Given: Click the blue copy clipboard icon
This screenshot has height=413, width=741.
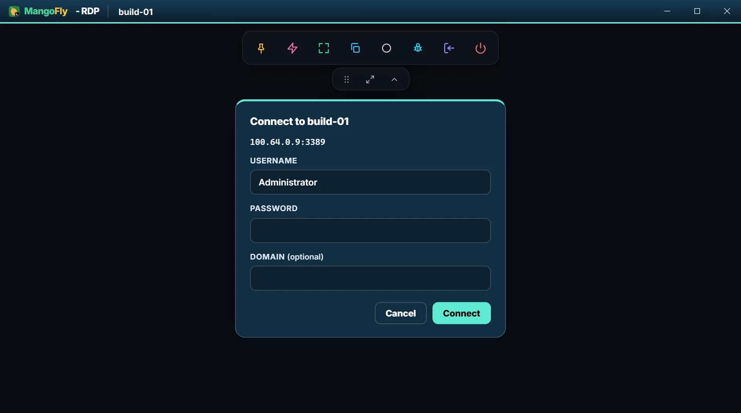Looking at the screenshot, I should (x=355, y=48).
